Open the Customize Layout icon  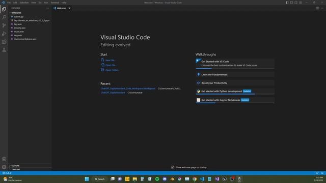(x=301, y=3)
